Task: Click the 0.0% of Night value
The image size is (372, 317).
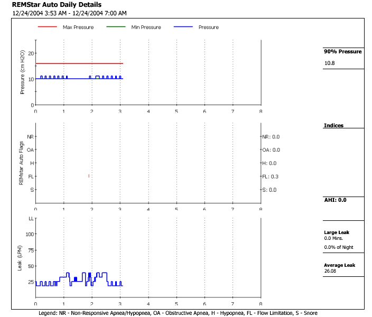Action: pyautogui.click(x=339, y=247)
